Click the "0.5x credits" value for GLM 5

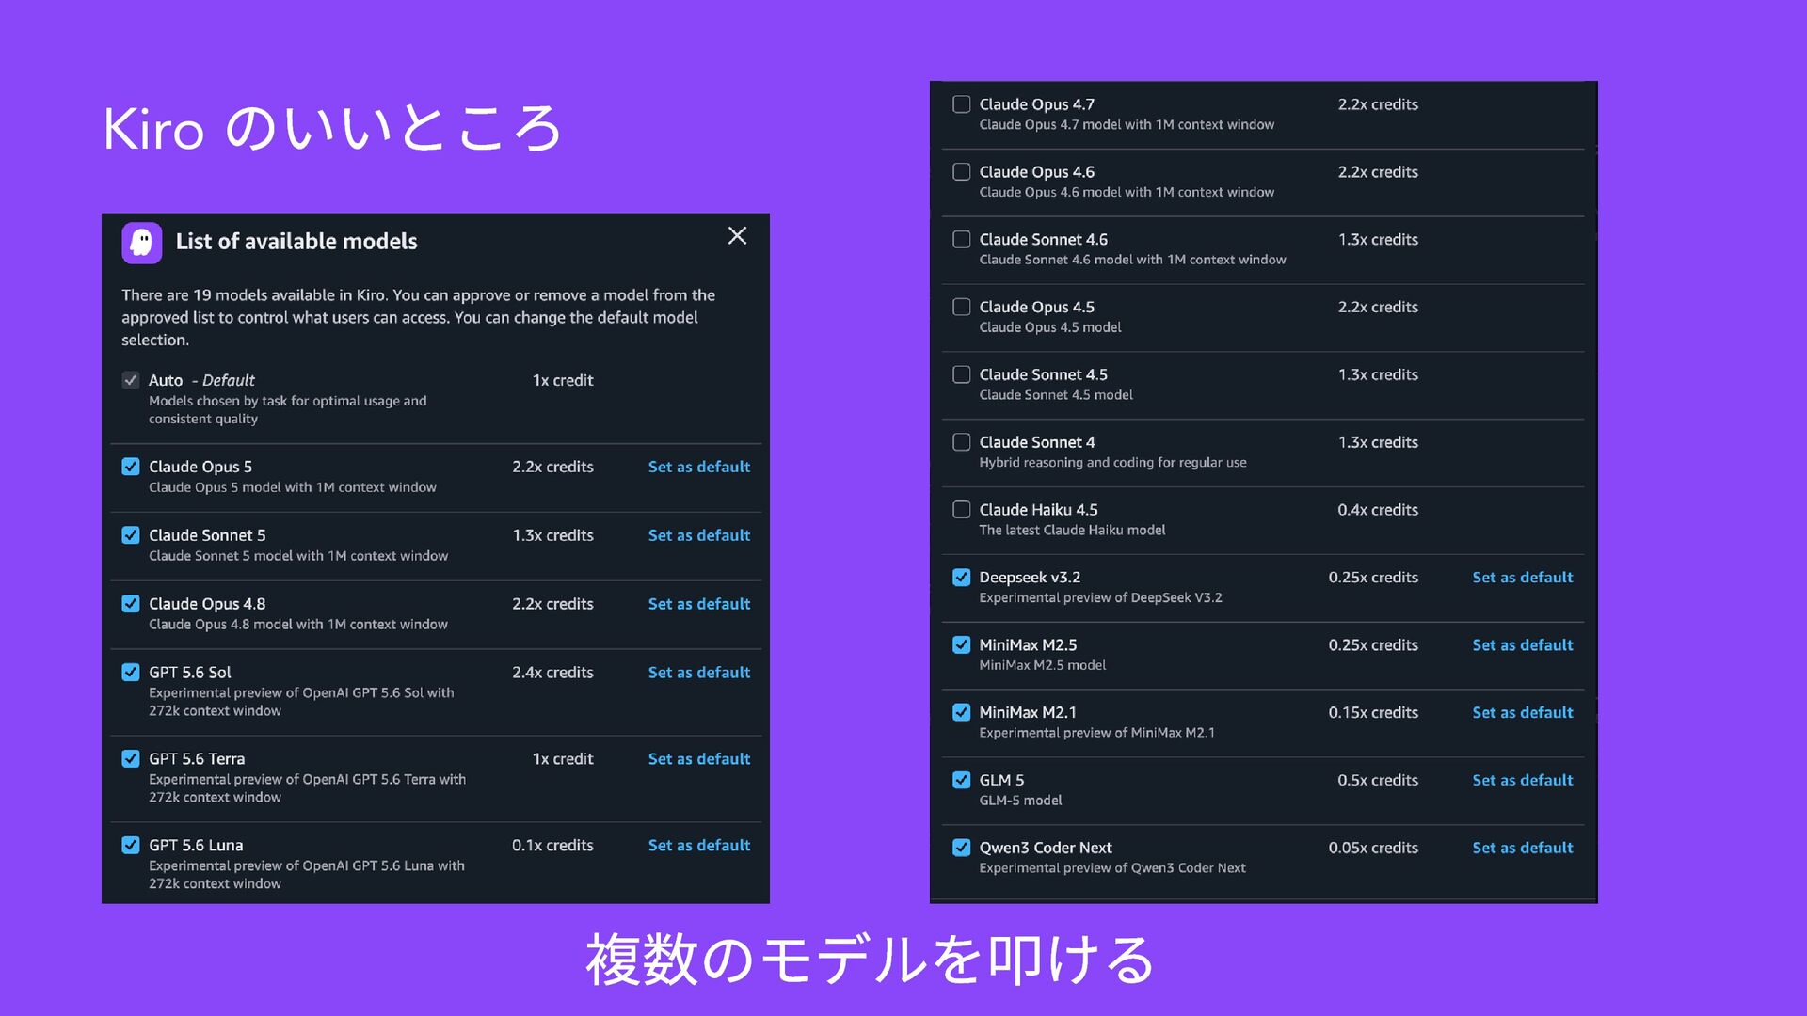click(x=1378, y=781)
